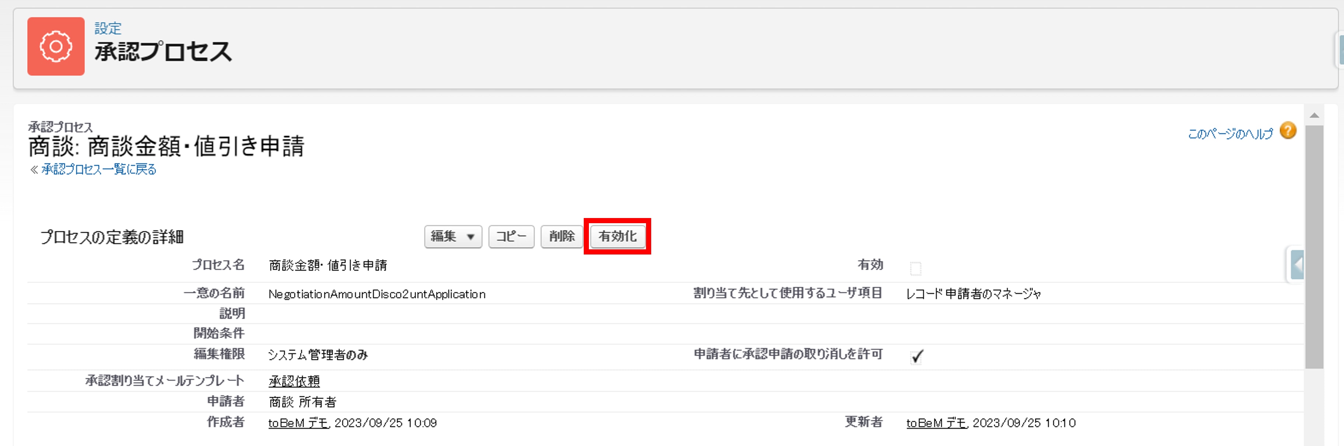Click the 編集 dropdown arrow
The image size is (1344, 446).
coord(471,237)
